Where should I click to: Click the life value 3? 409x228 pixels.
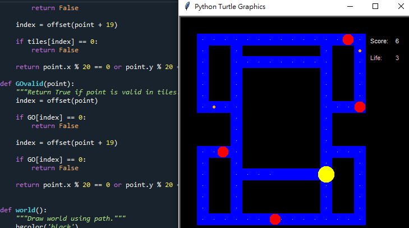tap(397, 58)
